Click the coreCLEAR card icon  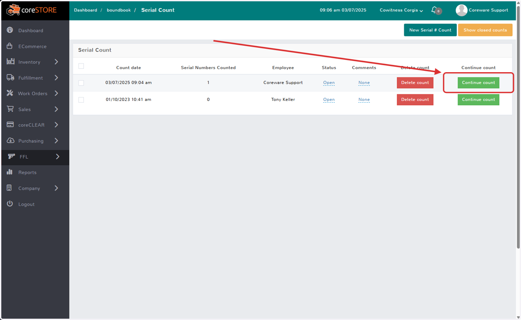tap(10, 125)
